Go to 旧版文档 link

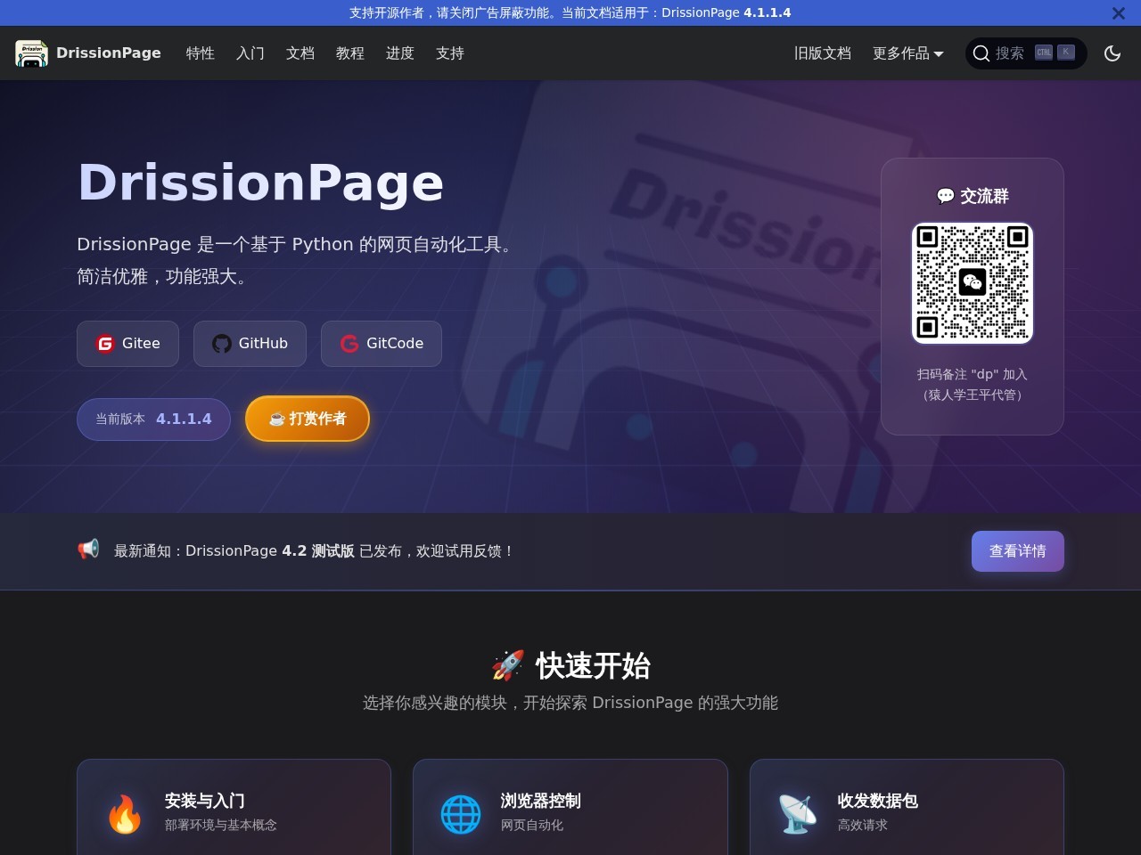click(x=823, y=53)
